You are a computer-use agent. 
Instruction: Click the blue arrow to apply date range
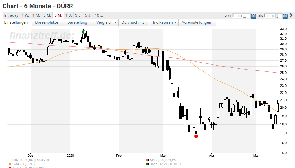pyautogui.click(x=291, y=15)
